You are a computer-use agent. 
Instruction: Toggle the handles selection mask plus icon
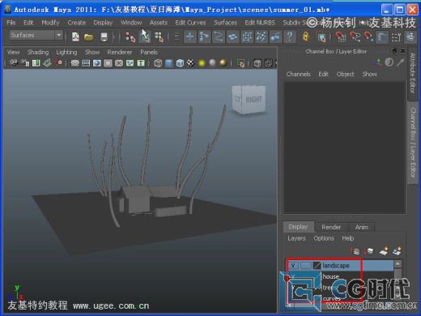click(x=190, y=36)
